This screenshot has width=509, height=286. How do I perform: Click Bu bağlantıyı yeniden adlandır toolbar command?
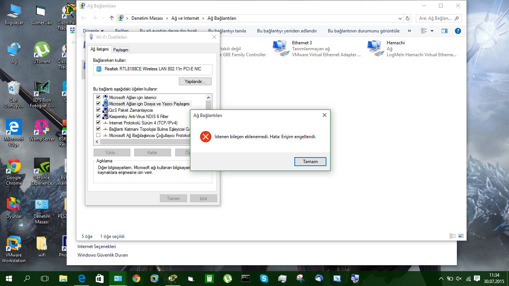287,31
